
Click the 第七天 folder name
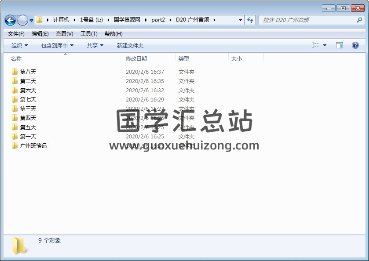click(28, 99)
